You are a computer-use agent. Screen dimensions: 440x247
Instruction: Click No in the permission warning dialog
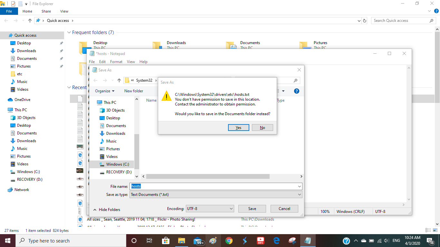point(263,128)
